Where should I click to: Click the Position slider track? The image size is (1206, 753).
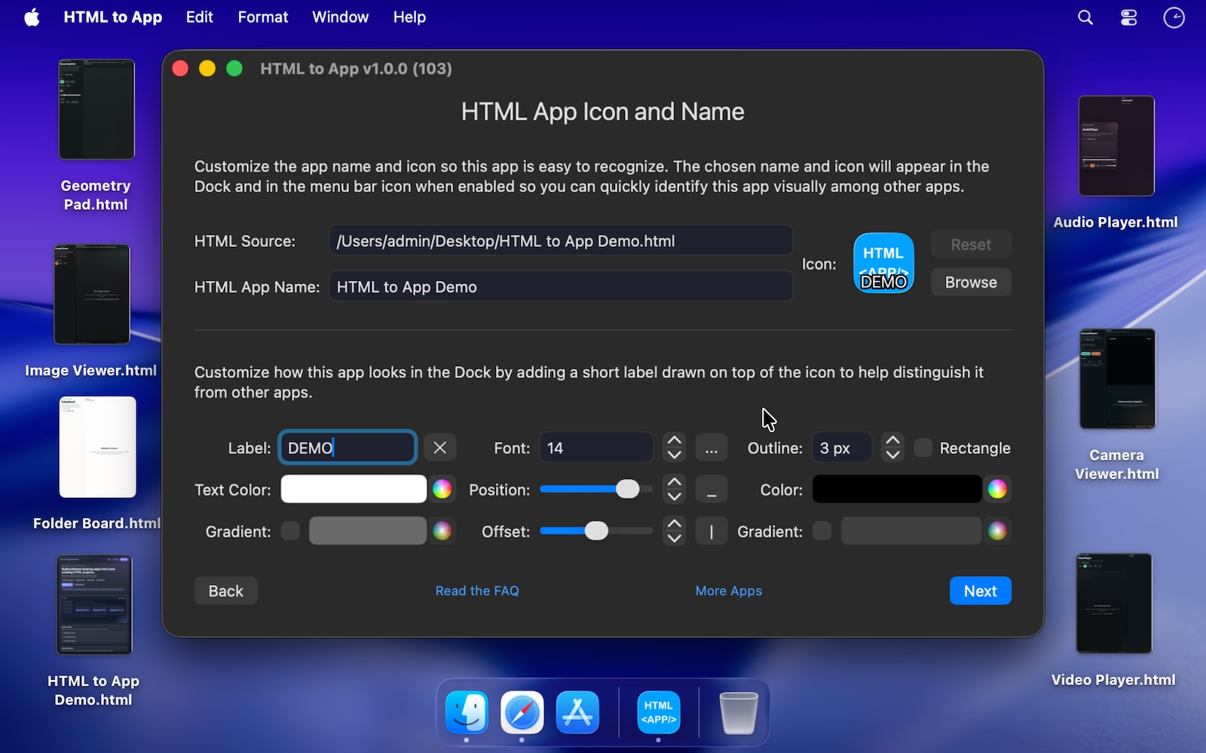580,489
